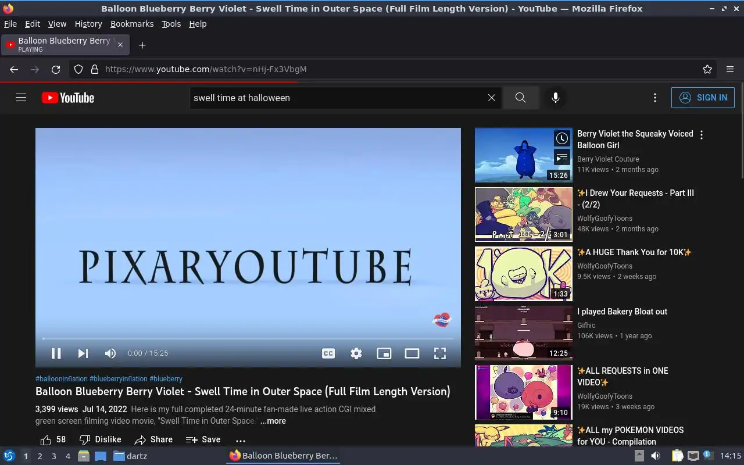The height and width of the screenshot is (465, 744).
Task: Open a new tab with the plus button
Action: coord(142,45)
